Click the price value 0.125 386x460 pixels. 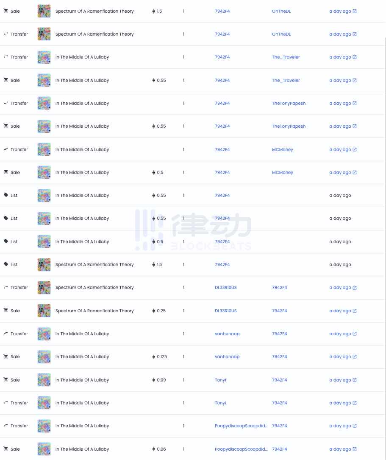162,357
